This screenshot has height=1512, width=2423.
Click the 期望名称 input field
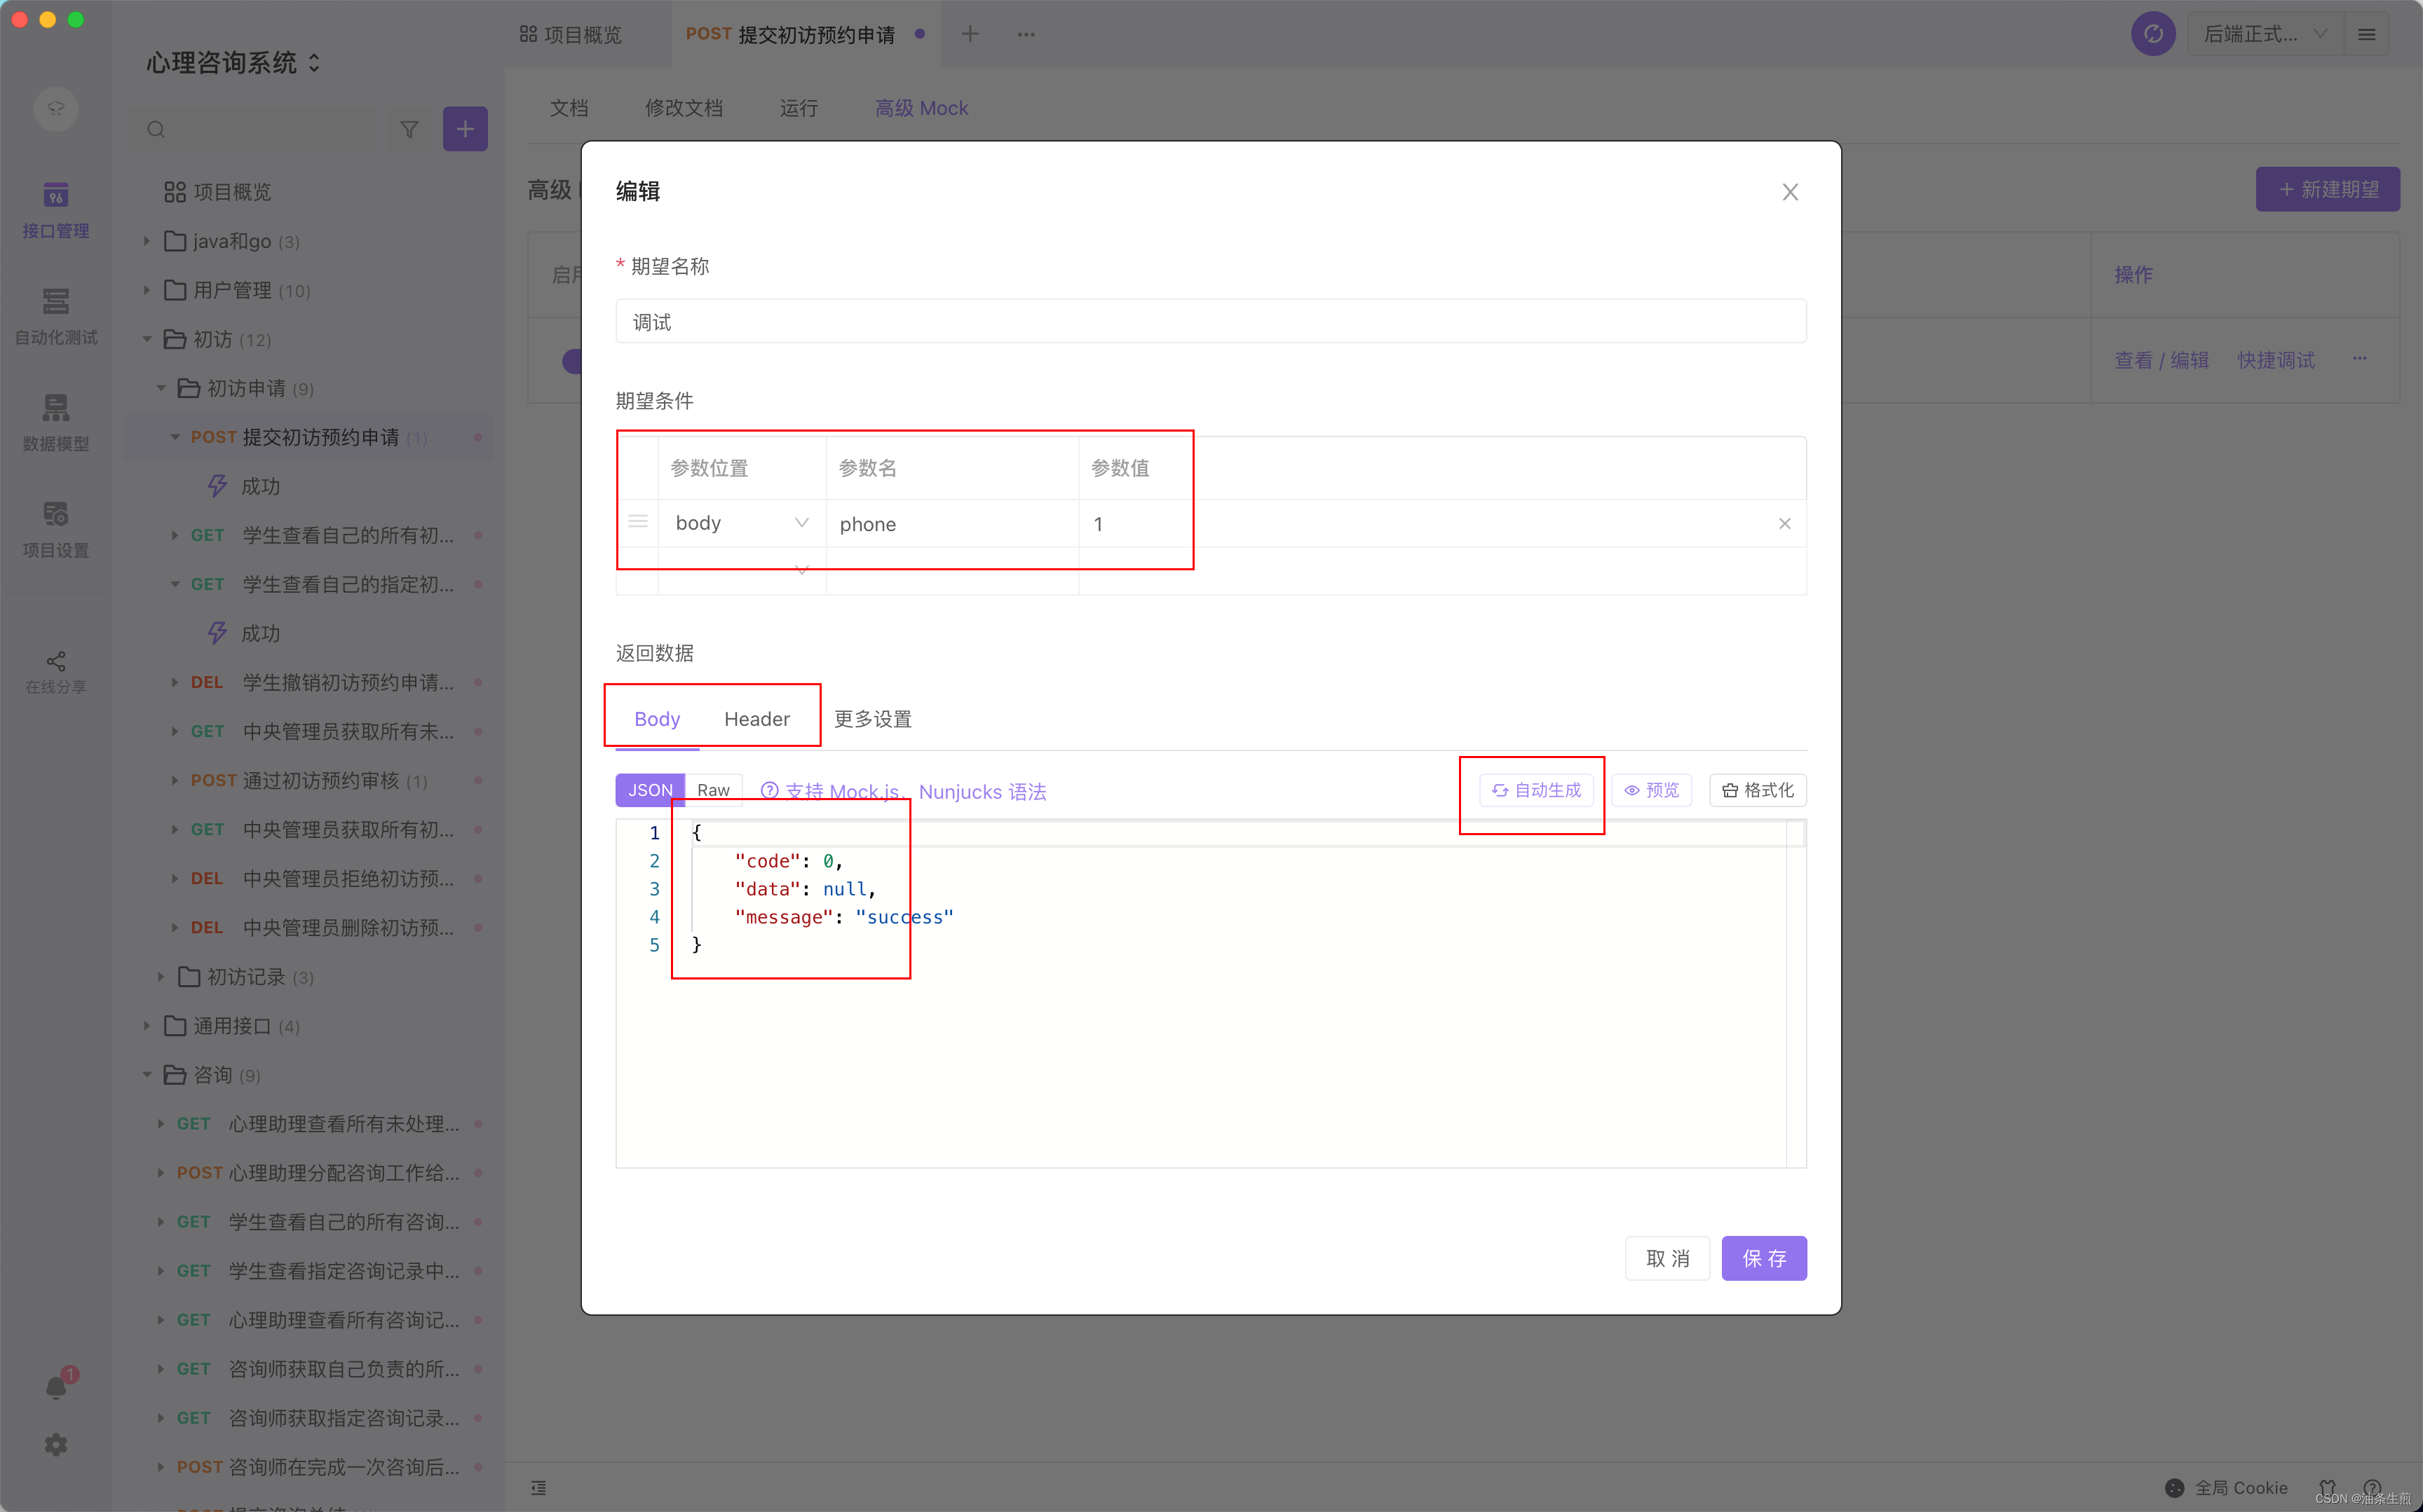1211,322
